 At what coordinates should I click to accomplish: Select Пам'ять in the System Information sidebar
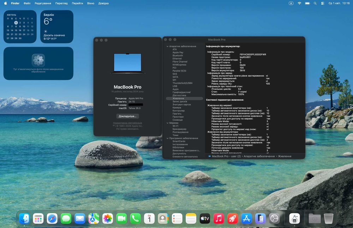click(x=177, y=114)
